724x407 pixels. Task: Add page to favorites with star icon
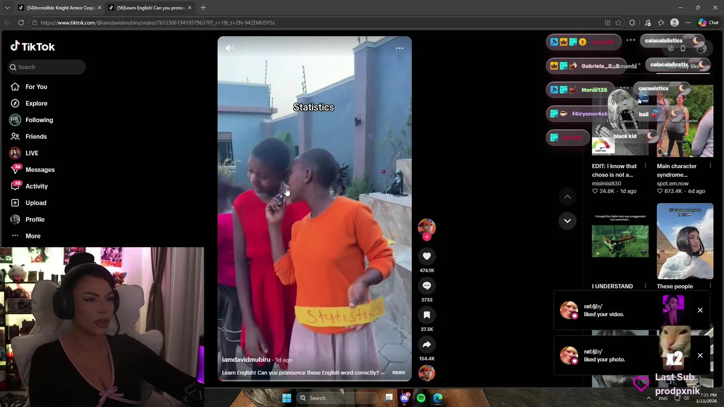click(x=618, y=23)
